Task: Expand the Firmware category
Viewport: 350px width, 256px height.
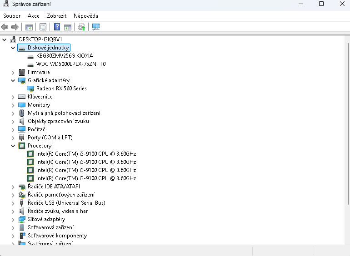Action: (13, 73)
